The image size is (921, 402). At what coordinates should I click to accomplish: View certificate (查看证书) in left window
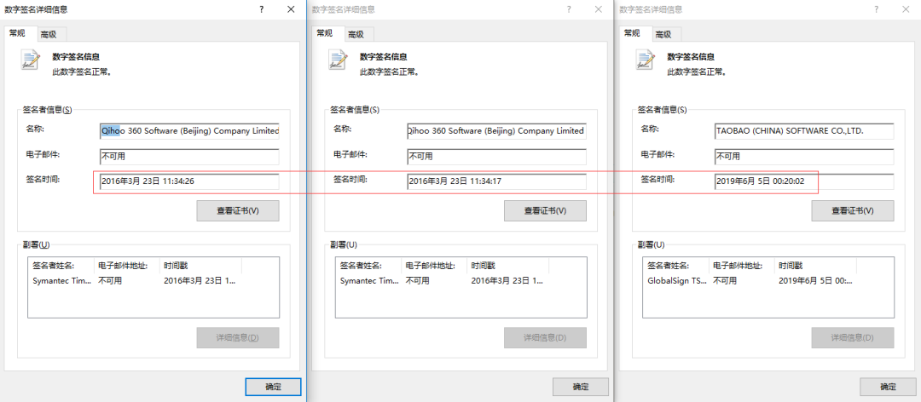coord(238,210)
